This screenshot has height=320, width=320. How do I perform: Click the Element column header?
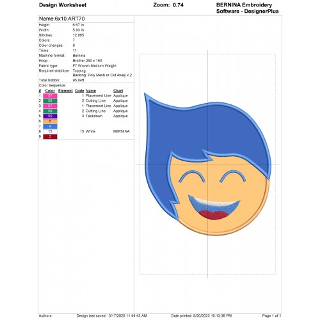65,91
